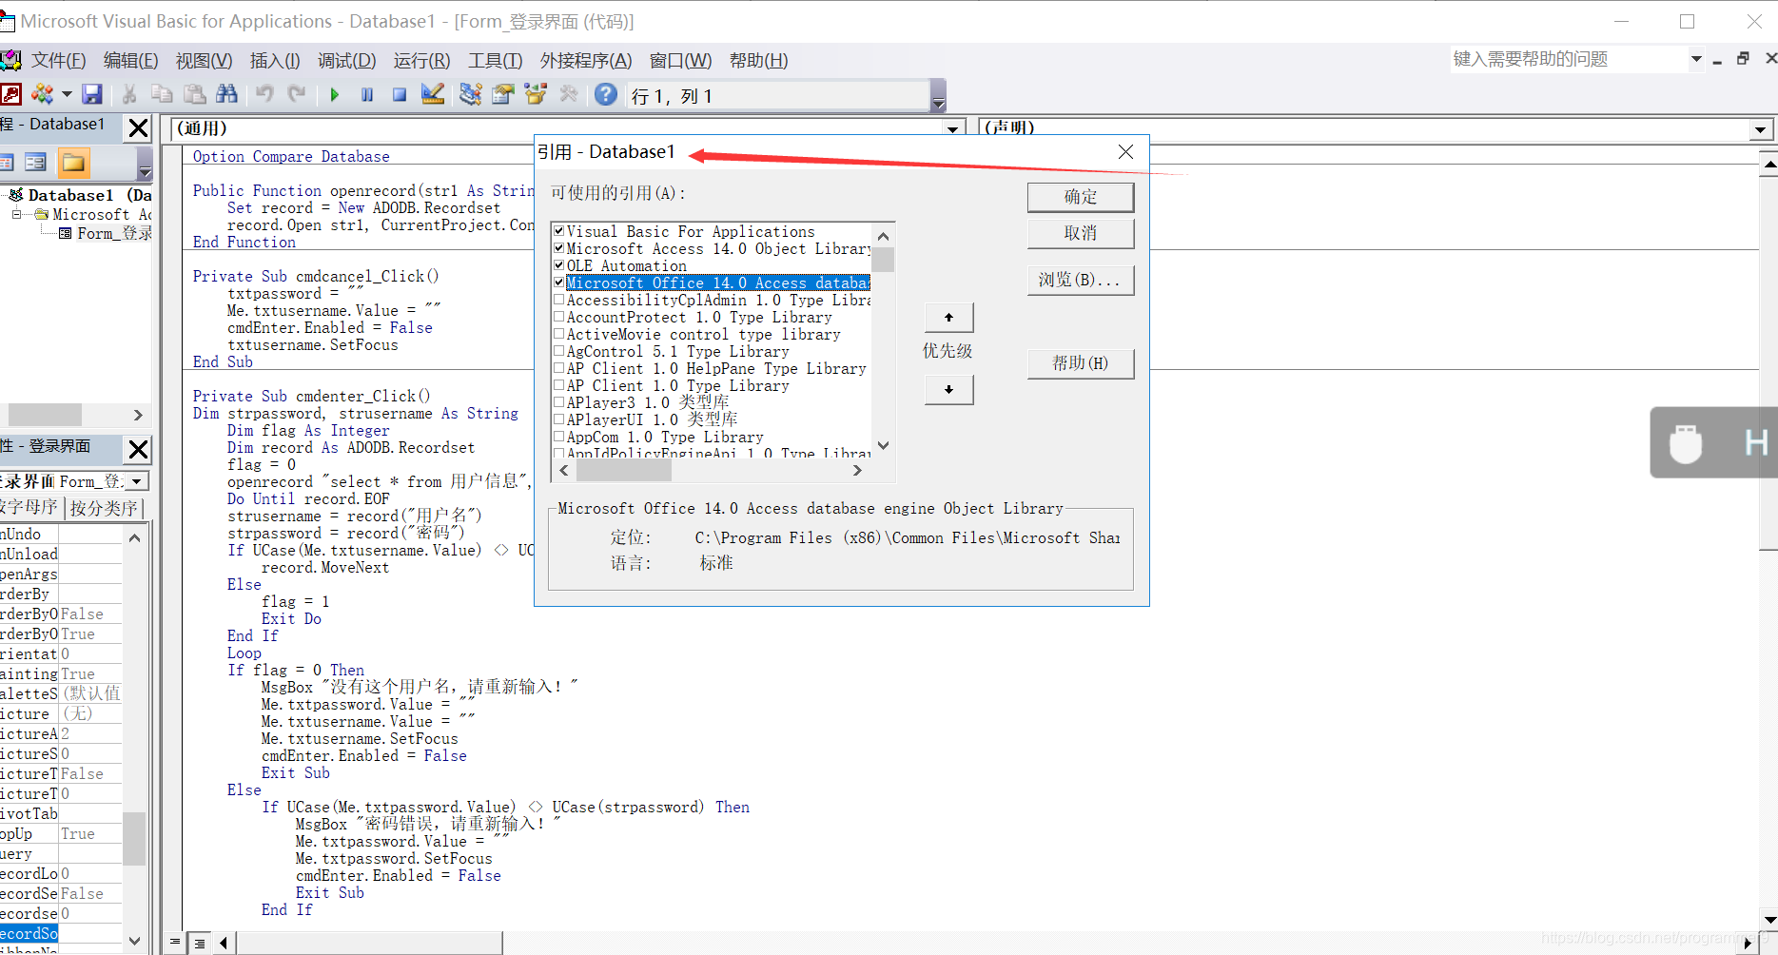Open the help question box dropdown
The image size is (1778, 955).
click(1695, 59)
